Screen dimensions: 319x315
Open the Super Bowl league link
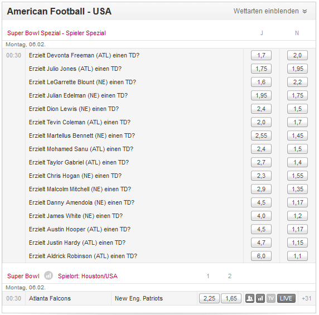[23, 276]
